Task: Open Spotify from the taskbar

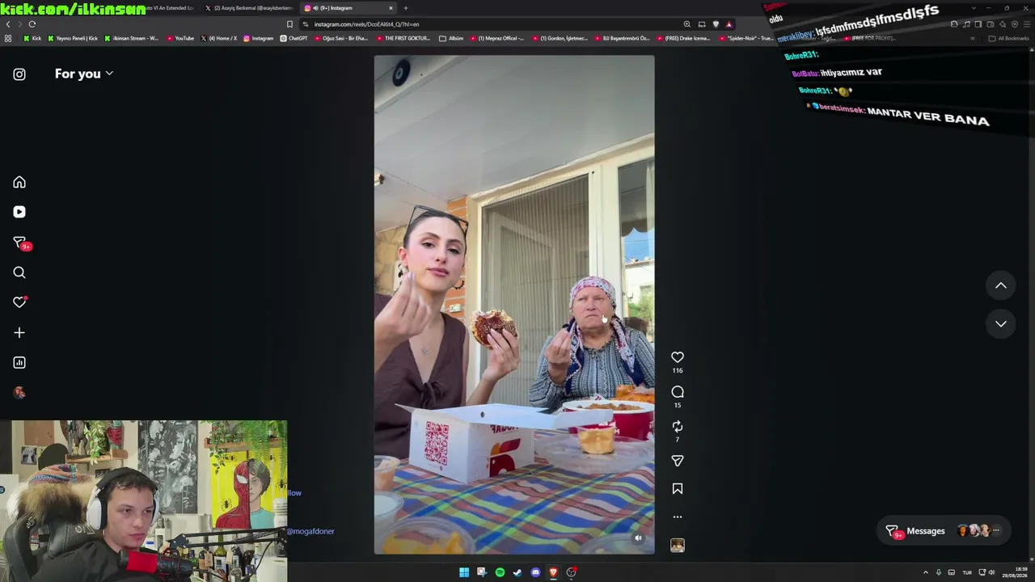Action: click(500, 572)
